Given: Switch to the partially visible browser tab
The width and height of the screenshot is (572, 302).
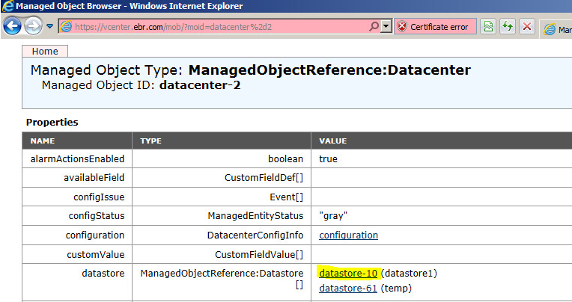Looking at the screenshot, I should pyautogui.click(x=557, y=29).
